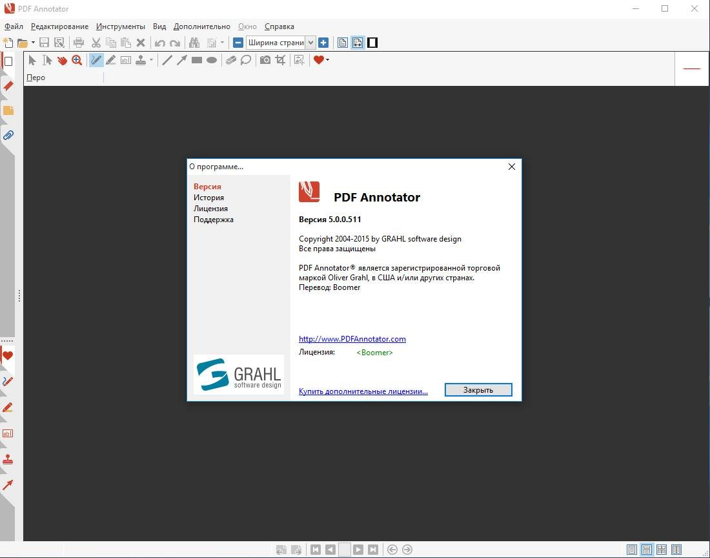
Task: Select Версия in the about dialog
Action: click(x=207, y=186)
